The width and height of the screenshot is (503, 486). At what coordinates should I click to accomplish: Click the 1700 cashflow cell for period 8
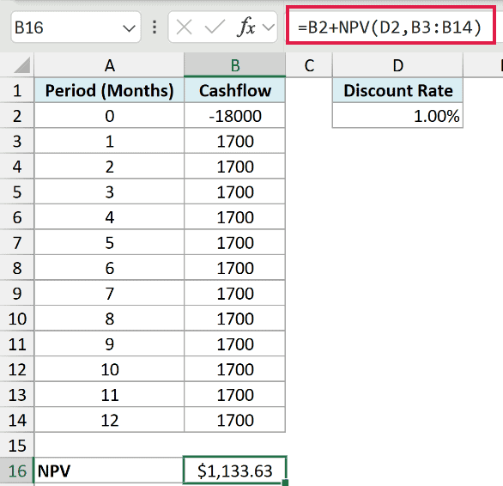point(235,319)
